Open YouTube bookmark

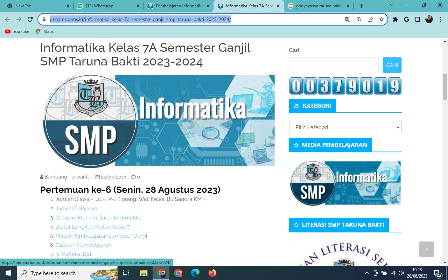[17, 31]
